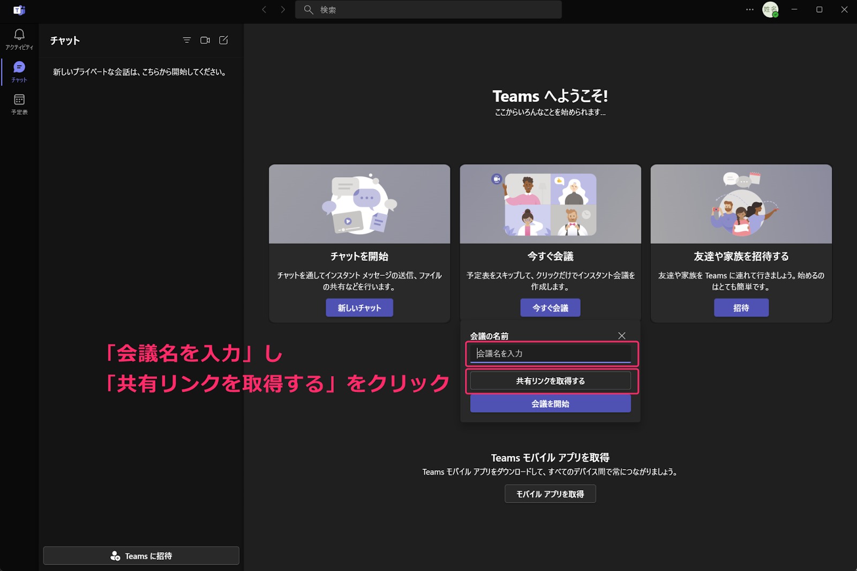Close the Teams window
Viewport: 857px width, 571px height.
click(844, 10)
